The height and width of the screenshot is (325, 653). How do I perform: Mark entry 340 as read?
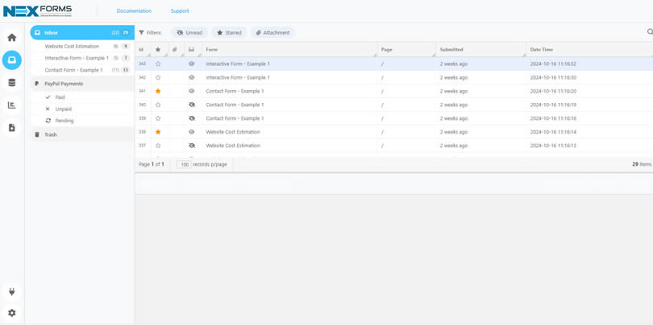(x=192, y=105)
